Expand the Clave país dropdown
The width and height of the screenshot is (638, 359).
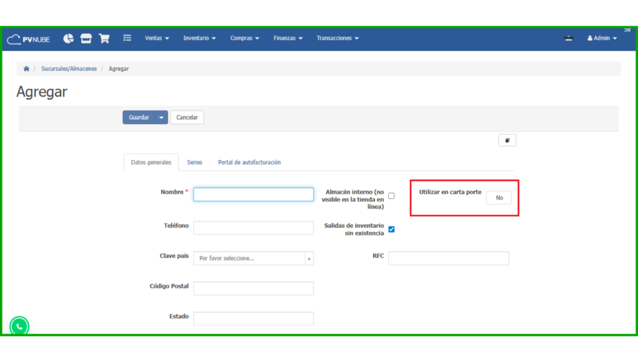(253, 258)
